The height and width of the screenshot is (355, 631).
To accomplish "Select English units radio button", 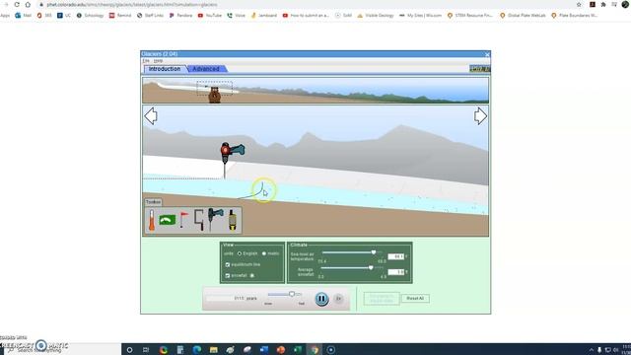I will [x=240, y=253].
